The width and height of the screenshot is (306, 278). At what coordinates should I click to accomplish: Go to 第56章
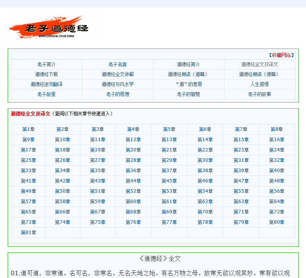[x=277, y=191]
